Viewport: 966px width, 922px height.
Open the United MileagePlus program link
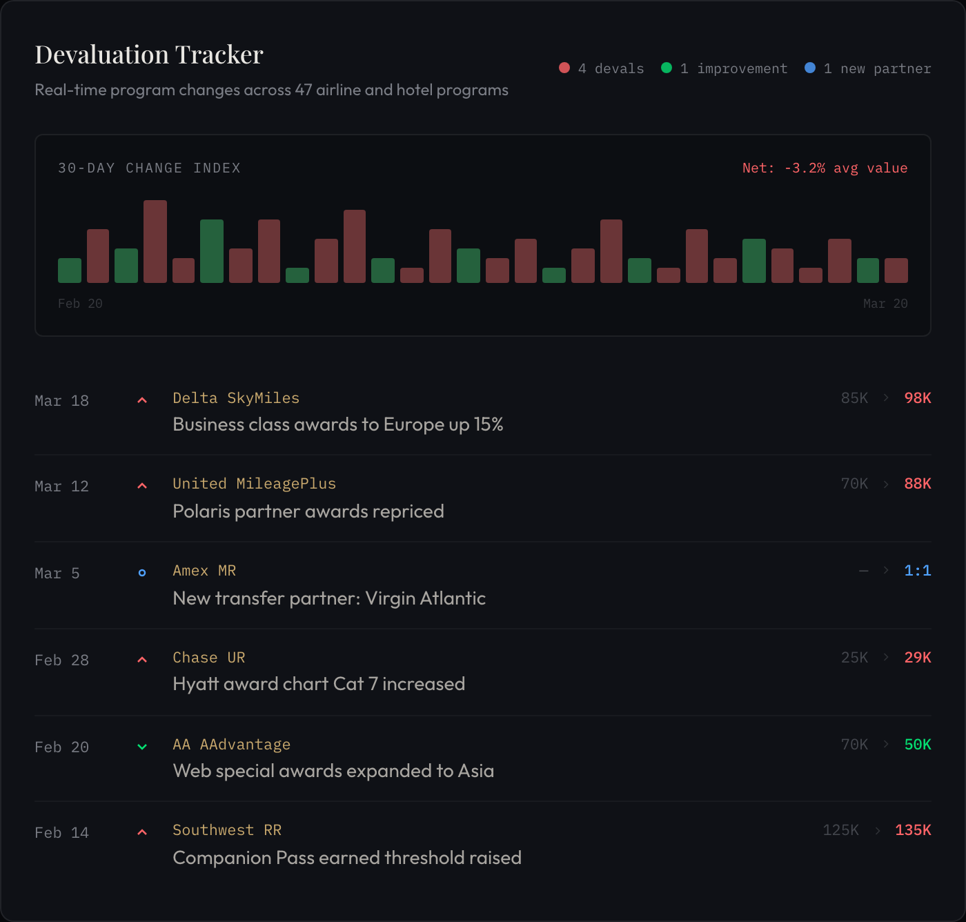[x=254, y=484]
